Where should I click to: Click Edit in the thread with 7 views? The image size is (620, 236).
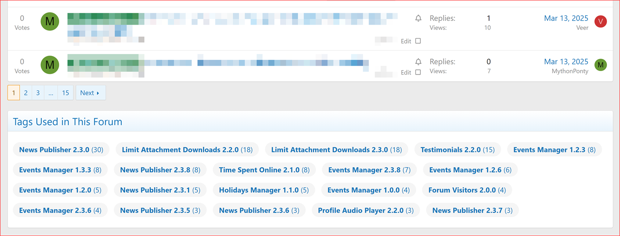tap(406, 73)
